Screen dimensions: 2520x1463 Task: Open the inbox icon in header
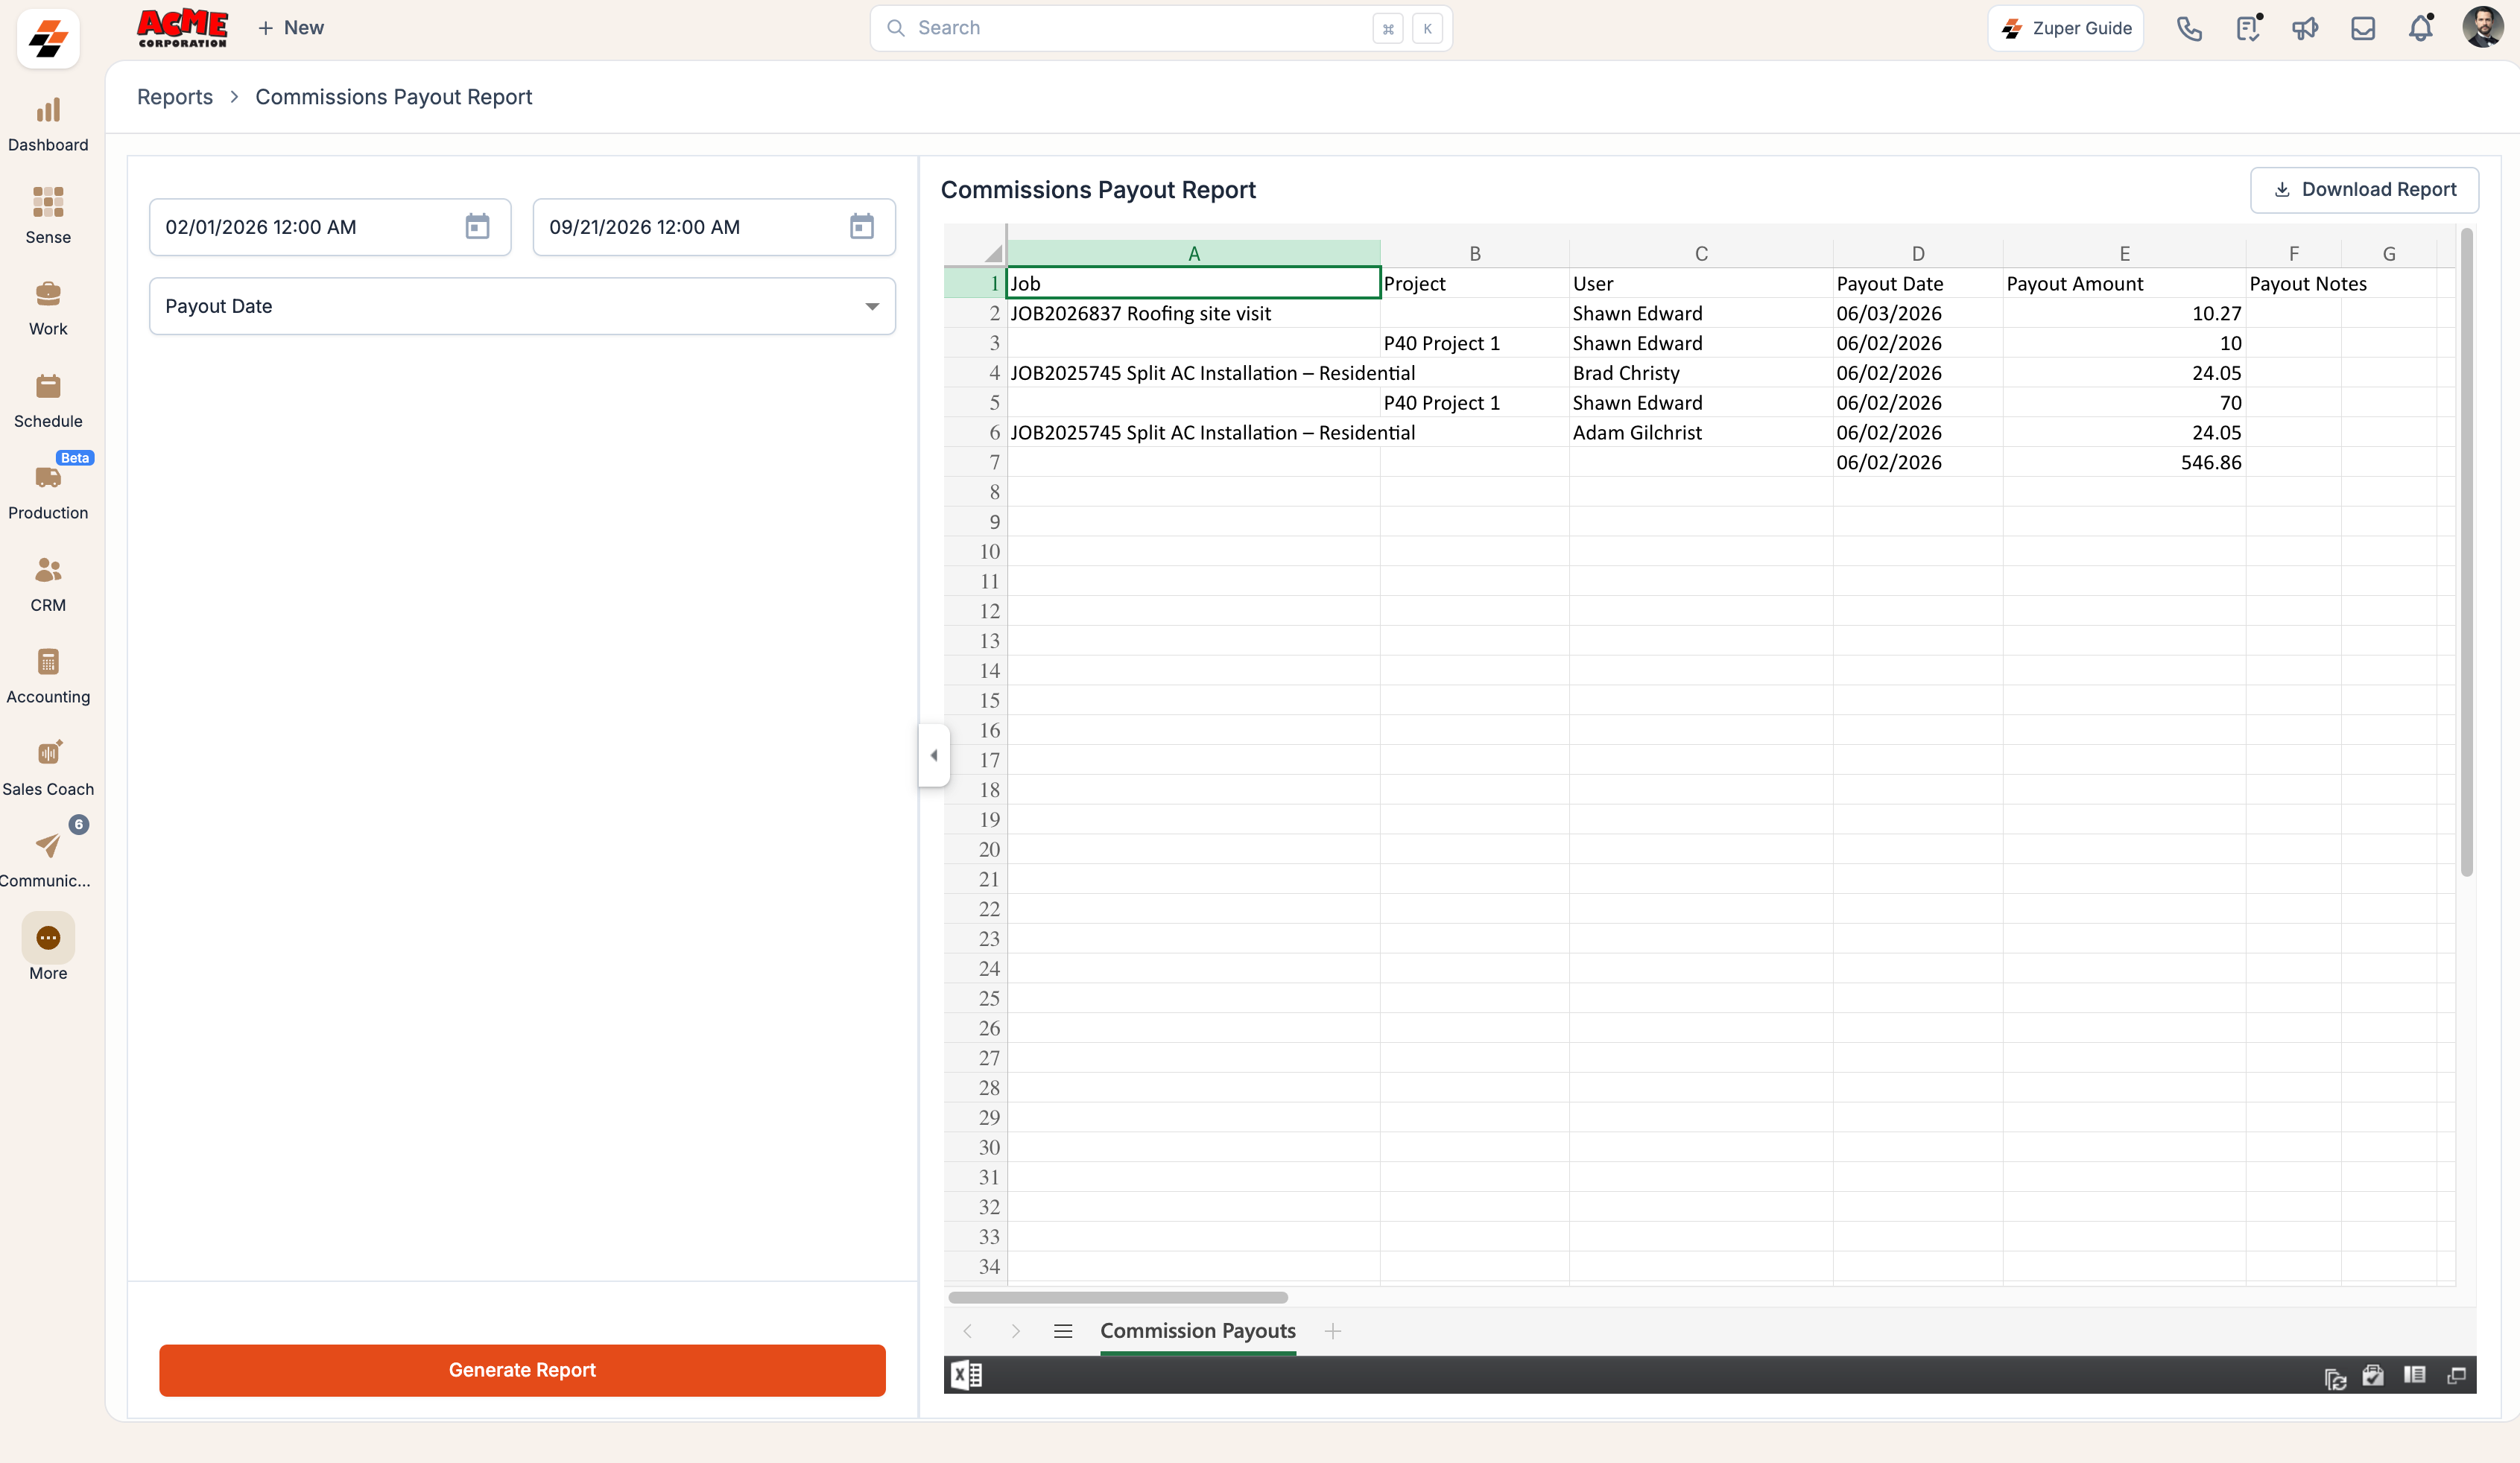click(2363, 28)
